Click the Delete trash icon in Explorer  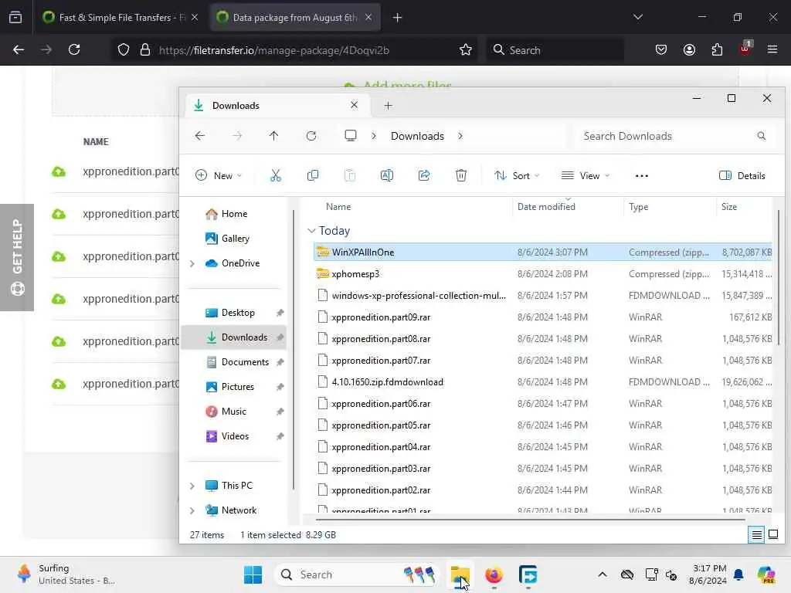pyautogui.click(x=461, y=175)
